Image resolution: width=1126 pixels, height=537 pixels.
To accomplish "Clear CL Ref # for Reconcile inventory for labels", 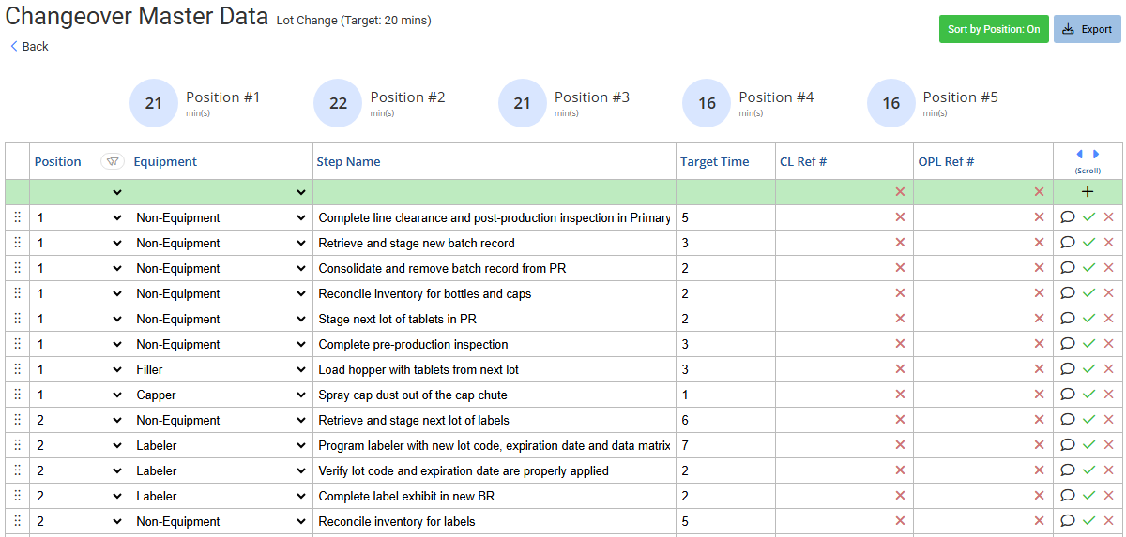I will [900, 521].
